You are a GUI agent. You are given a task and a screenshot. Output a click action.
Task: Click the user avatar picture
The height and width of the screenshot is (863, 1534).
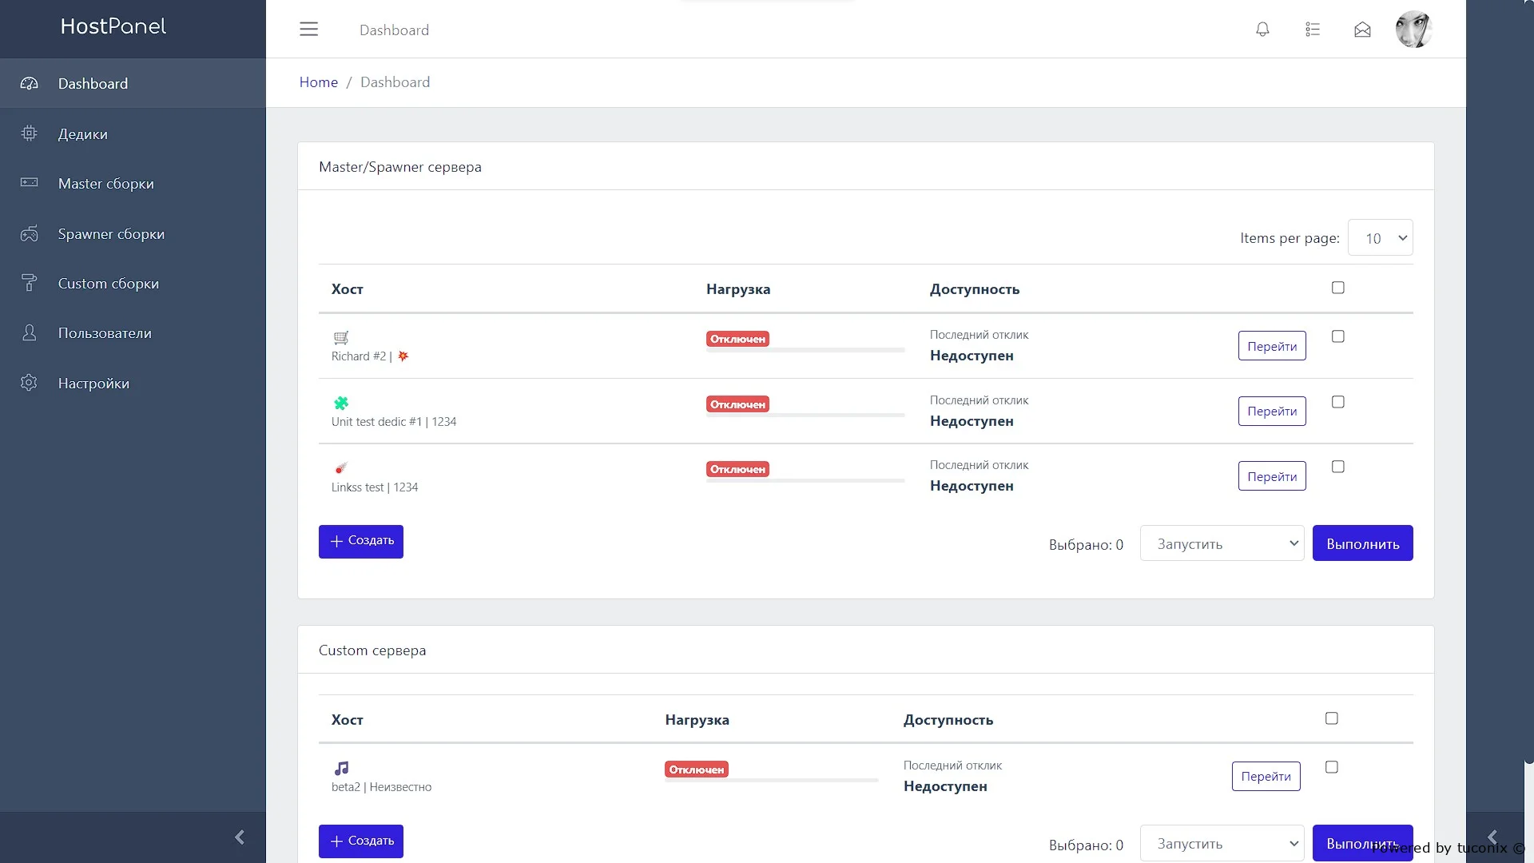(x=1413, y=30)
